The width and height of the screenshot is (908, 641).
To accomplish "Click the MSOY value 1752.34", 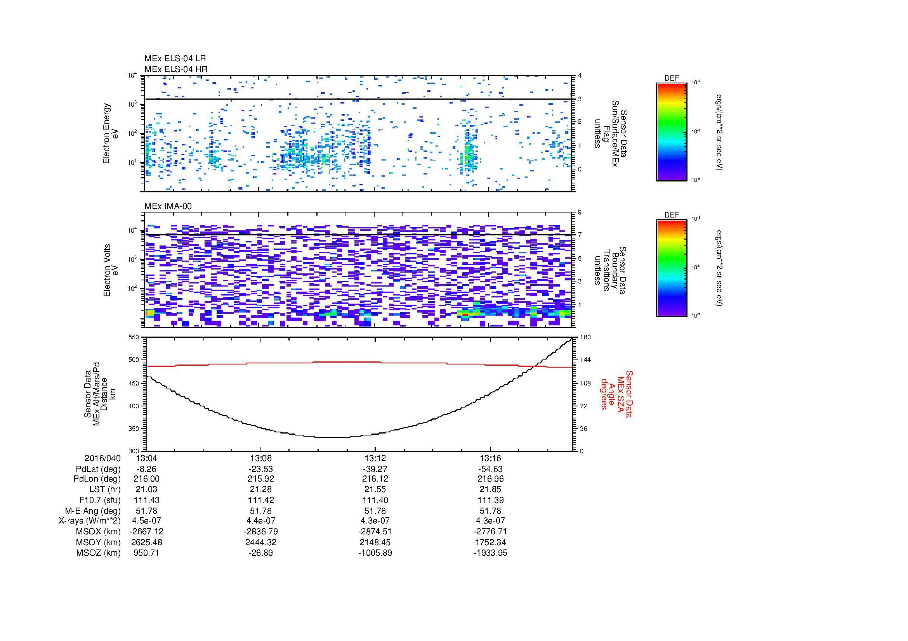I will (490, 542).
